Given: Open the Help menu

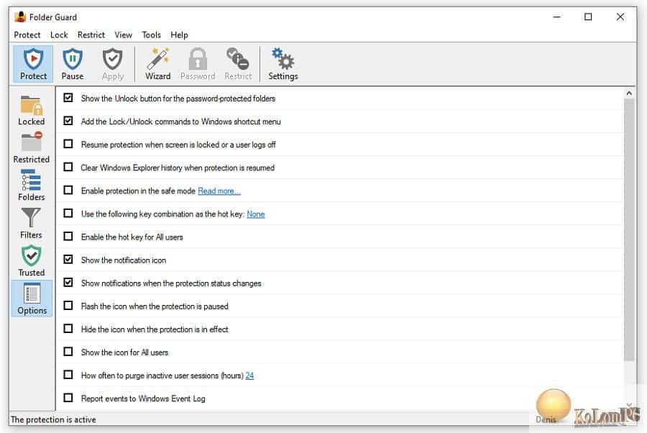Looking at the screenshot, I should 179,35.
